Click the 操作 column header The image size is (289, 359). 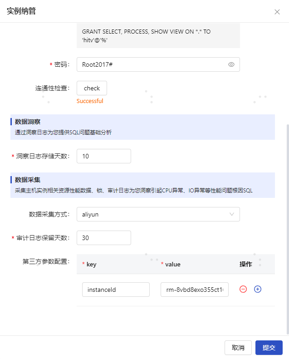246,264
